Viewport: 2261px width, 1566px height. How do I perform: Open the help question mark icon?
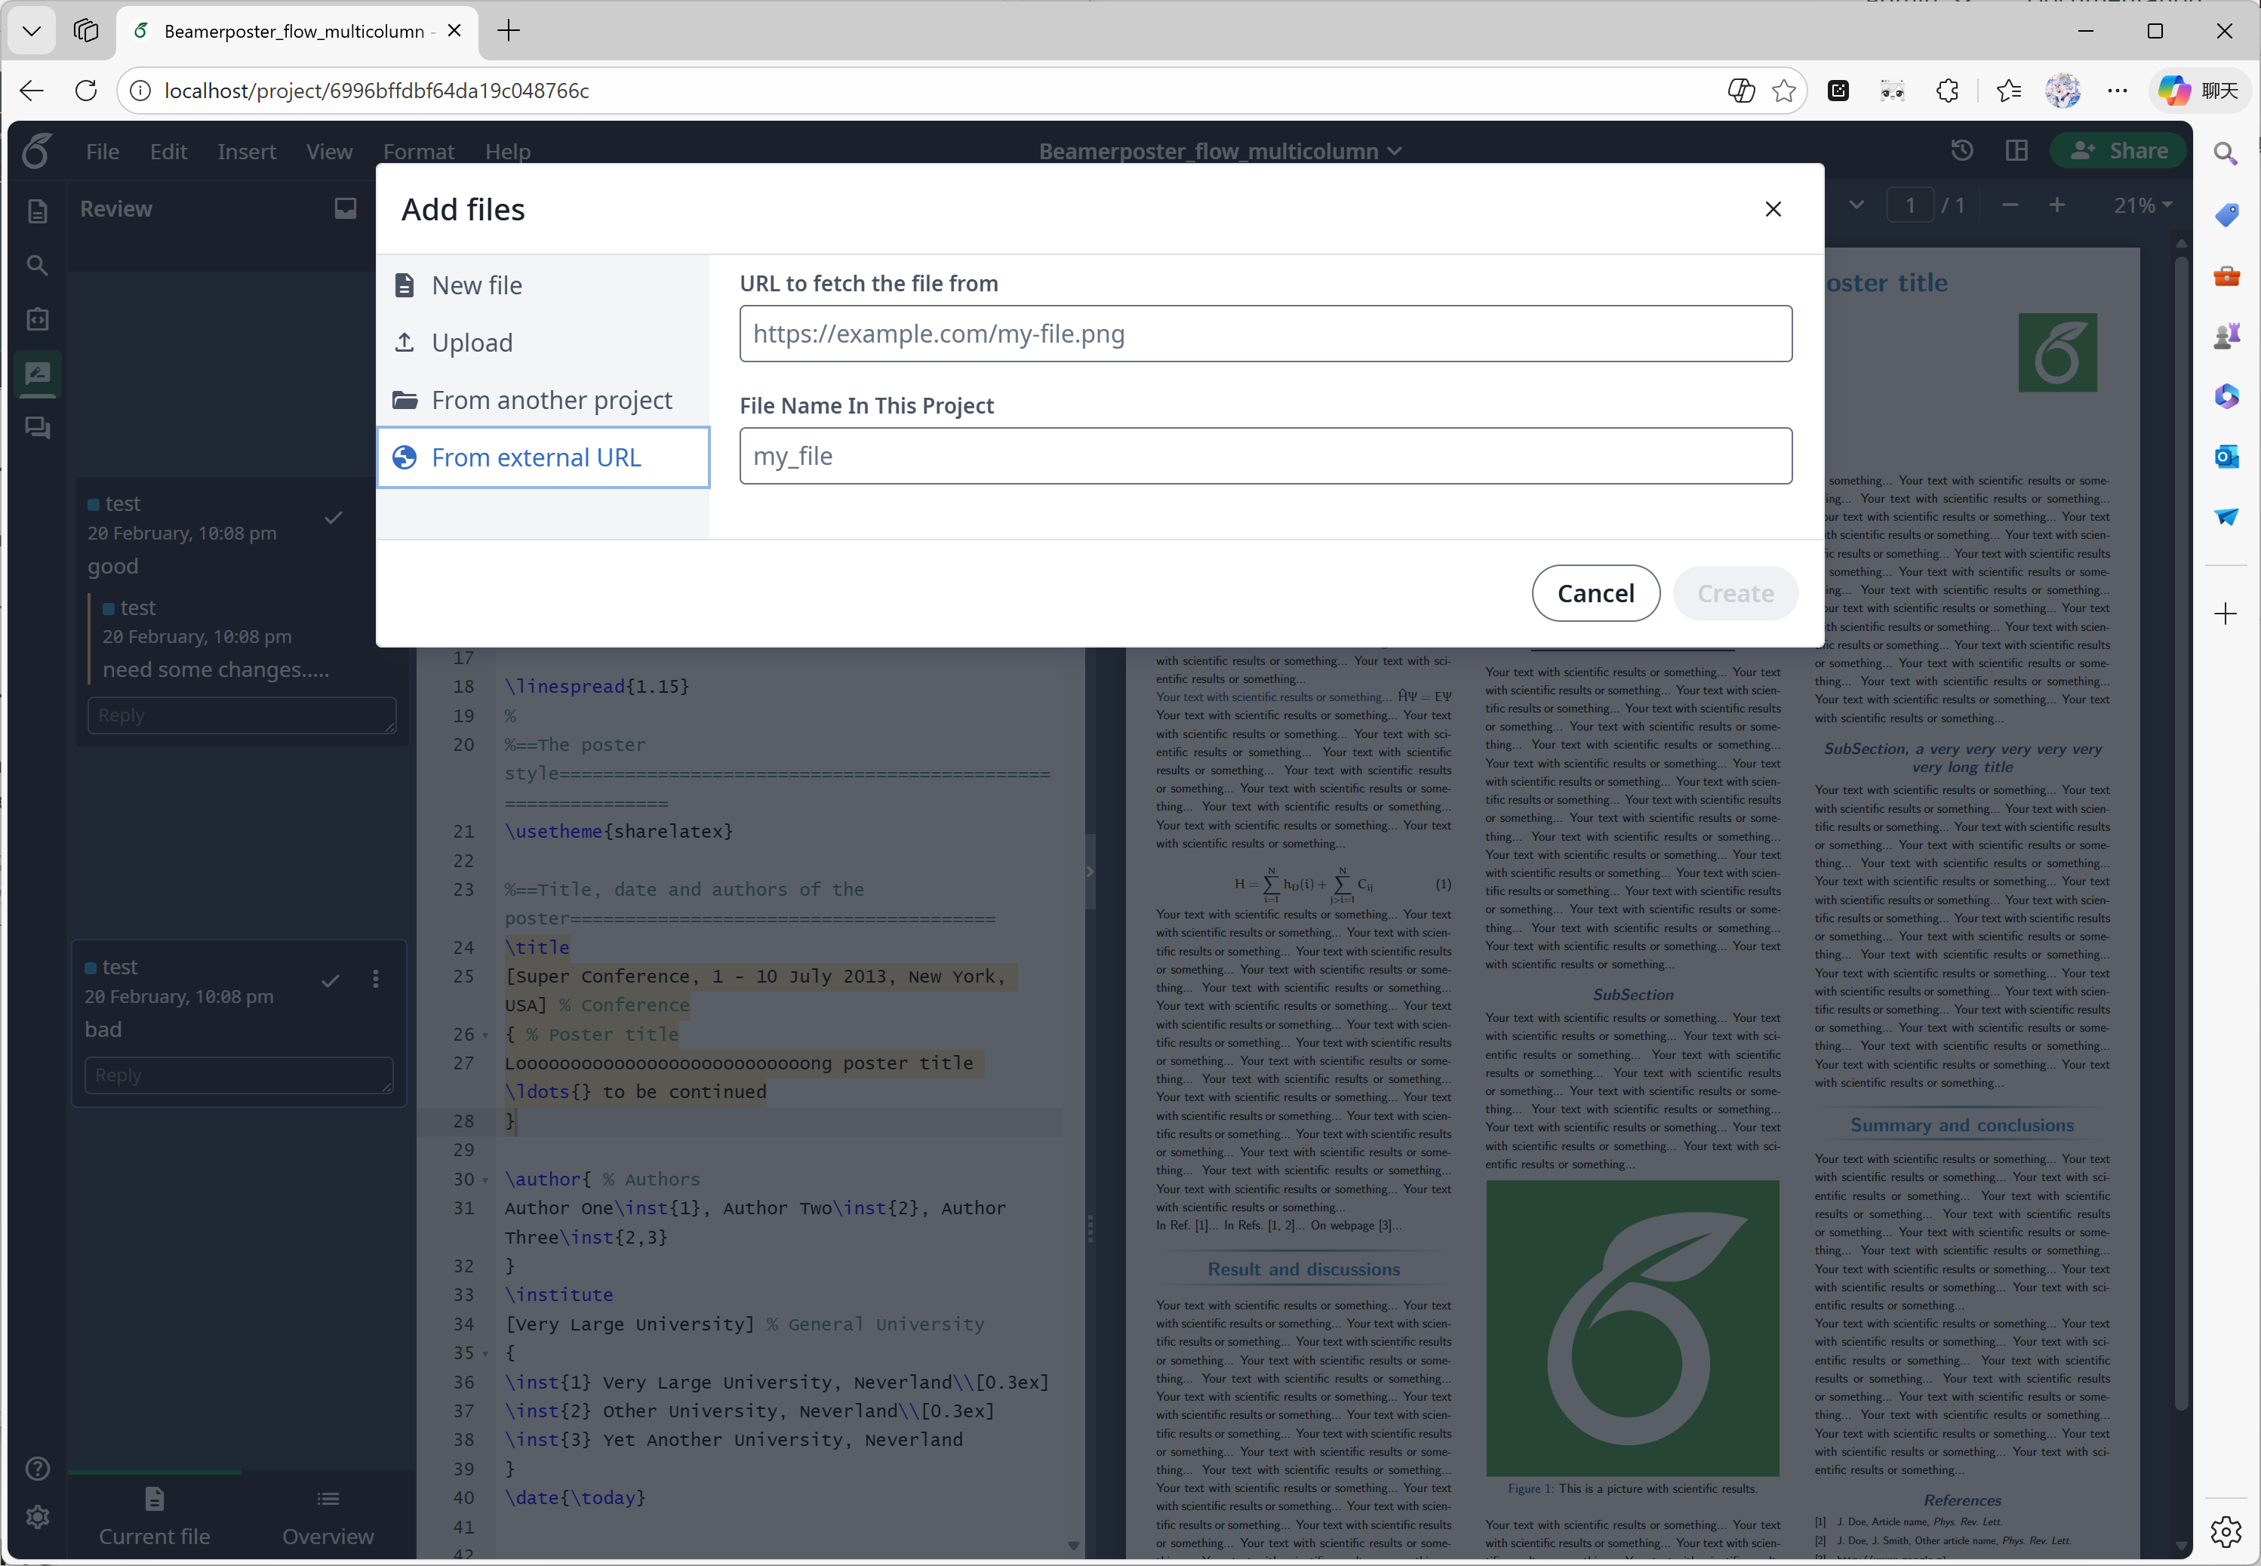tap(37, 1468)
